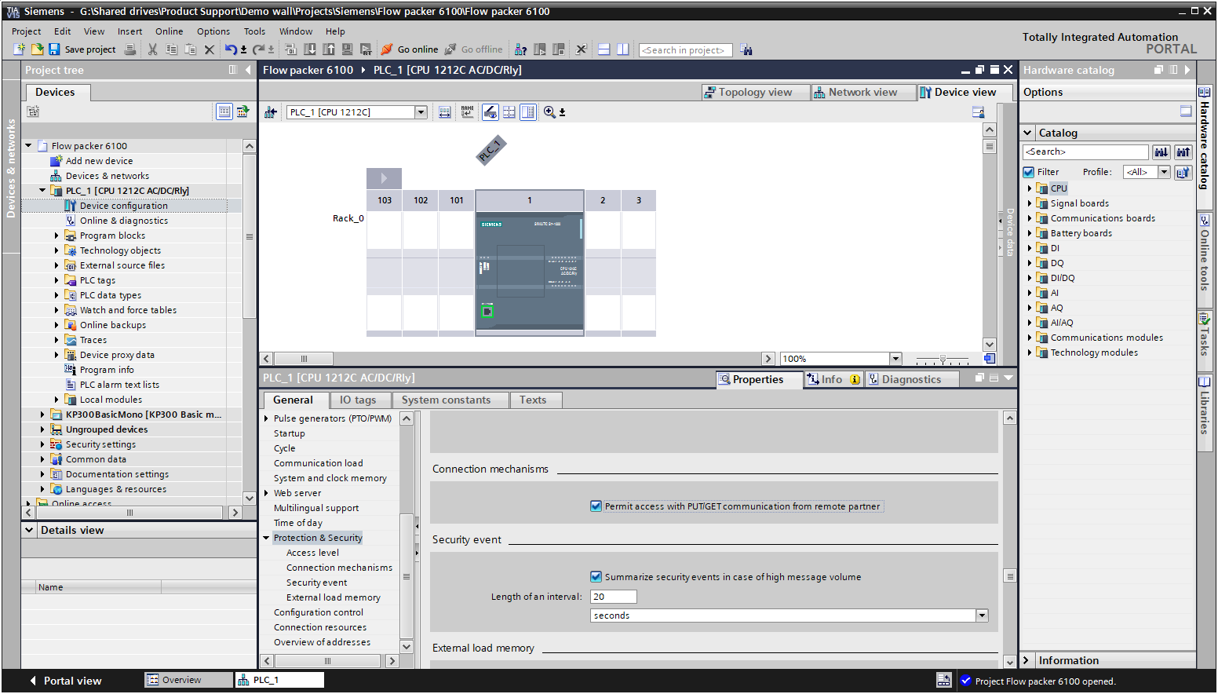1218x694 pixels.
Task: Expand the Signal boards catalog folder
Action: 1029,203
